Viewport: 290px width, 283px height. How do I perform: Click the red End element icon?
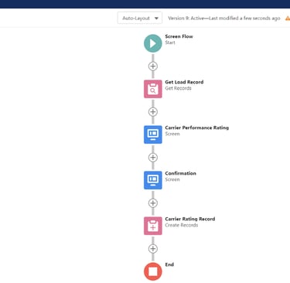153,271
